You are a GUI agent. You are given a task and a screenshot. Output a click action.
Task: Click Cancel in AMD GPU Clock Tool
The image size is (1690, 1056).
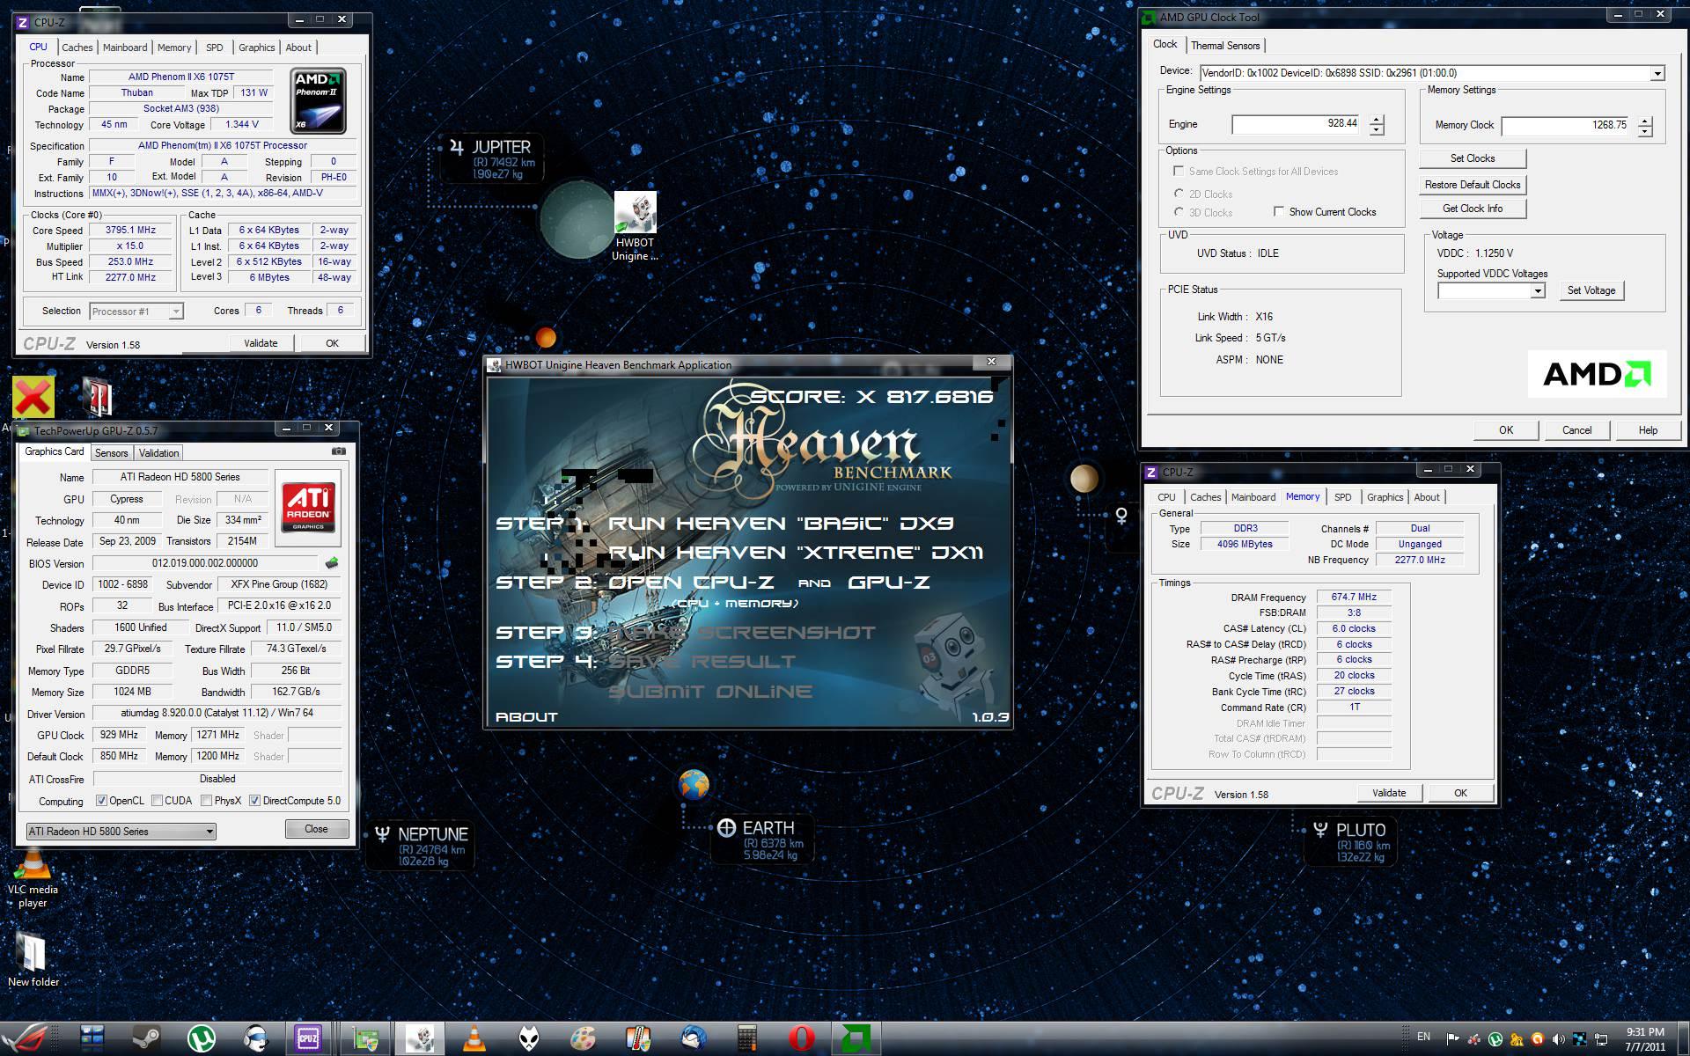1576,430
